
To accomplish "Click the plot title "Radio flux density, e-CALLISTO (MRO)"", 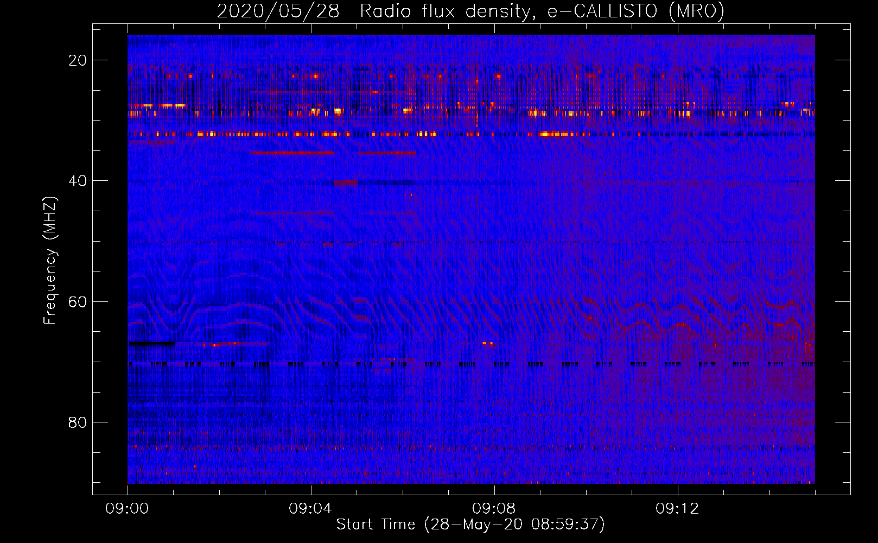I will tap(542, 11).
